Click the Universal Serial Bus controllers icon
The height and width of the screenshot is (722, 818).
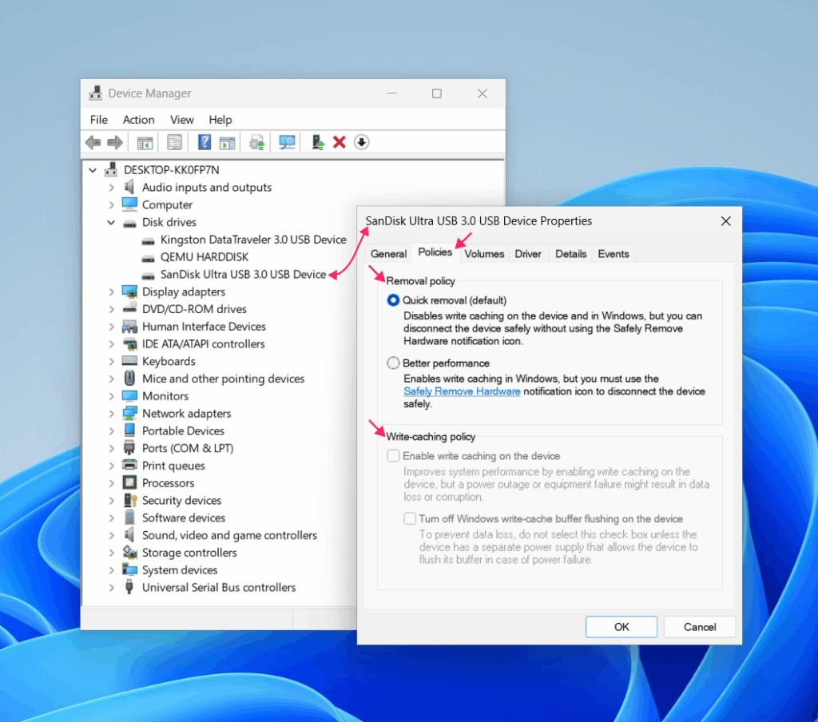(x=129, y=587)
